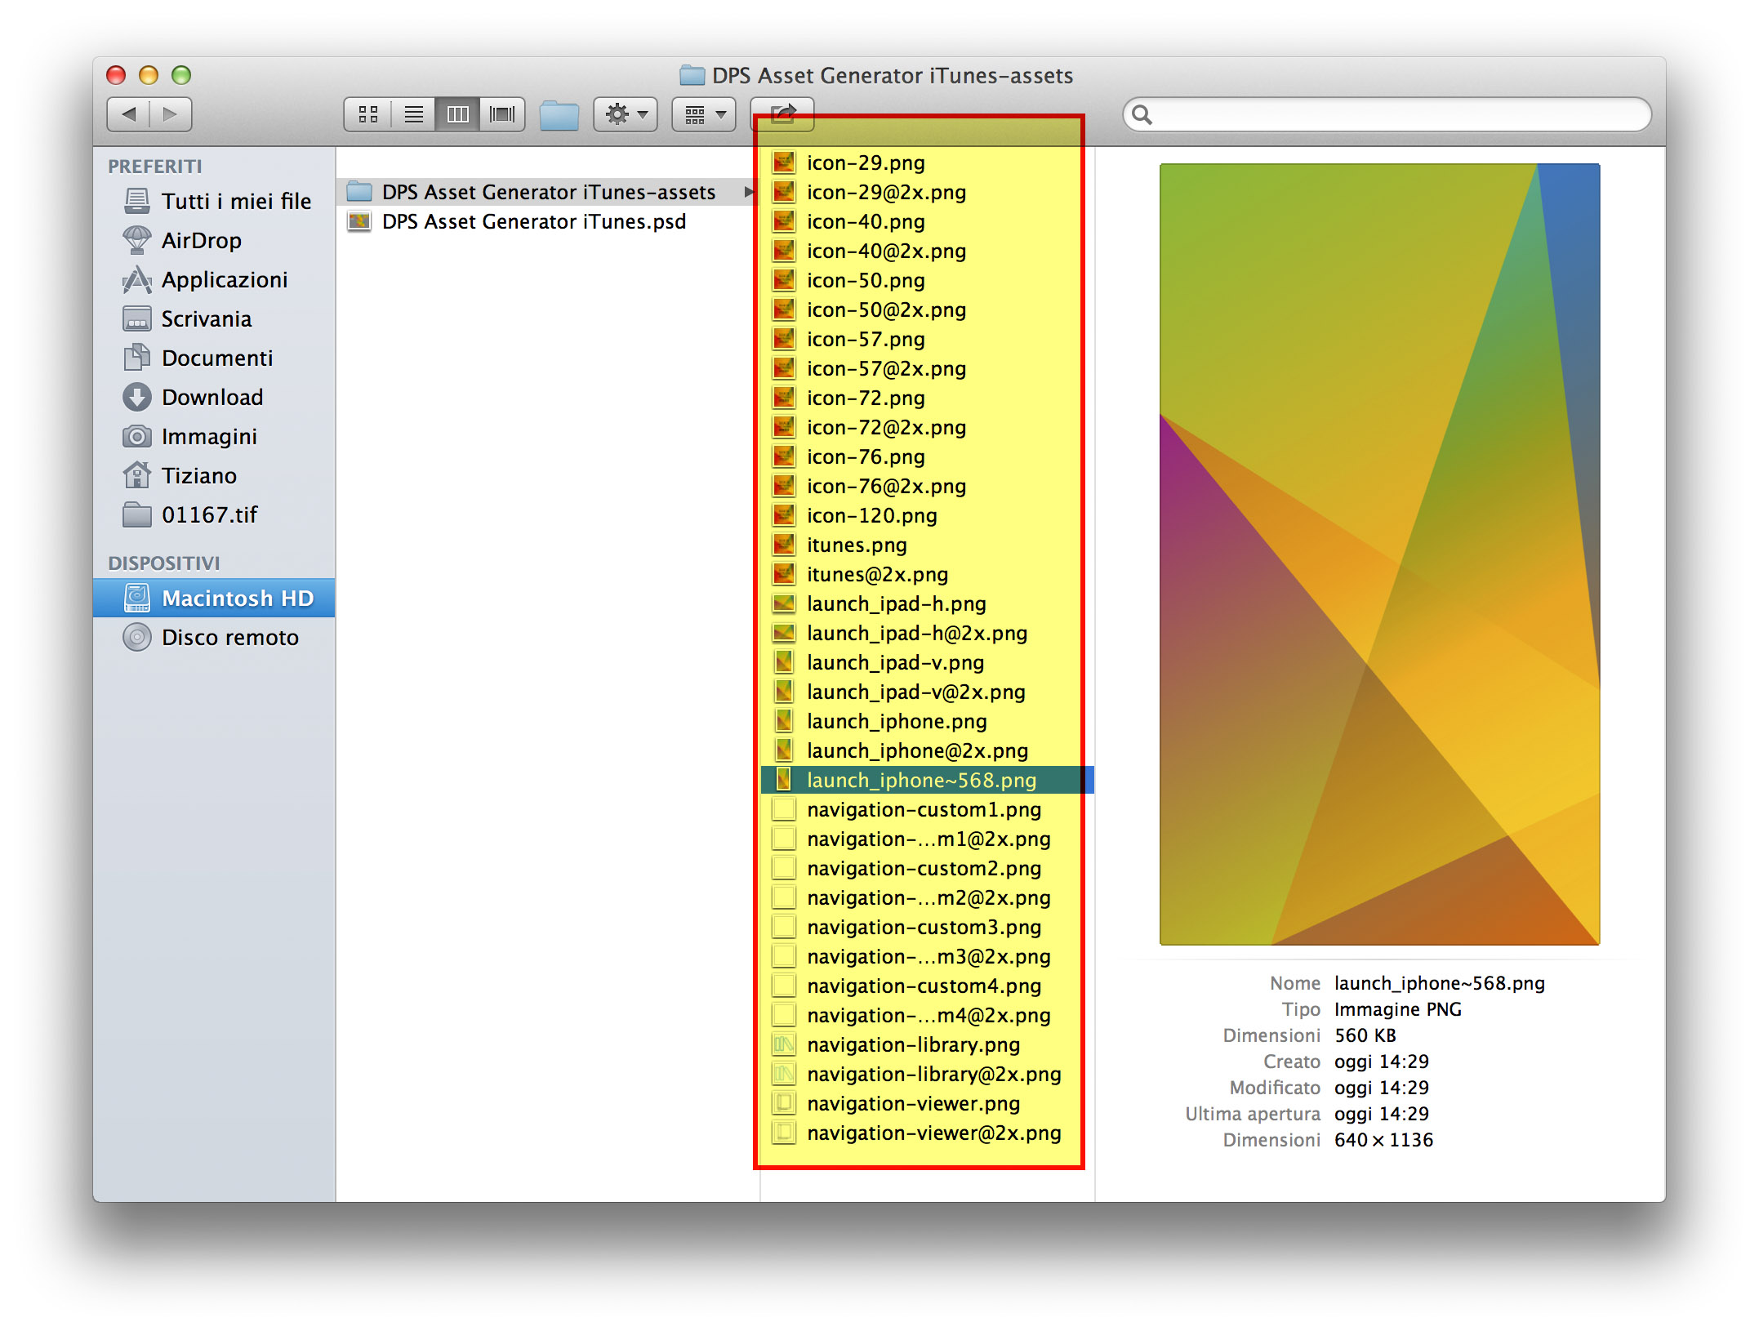Click the launch_iphone~568.png preview image
Screen dimensions: 1759x1331
(1379, 554)
